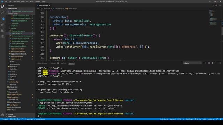Open the Run and Debug view

3,24
